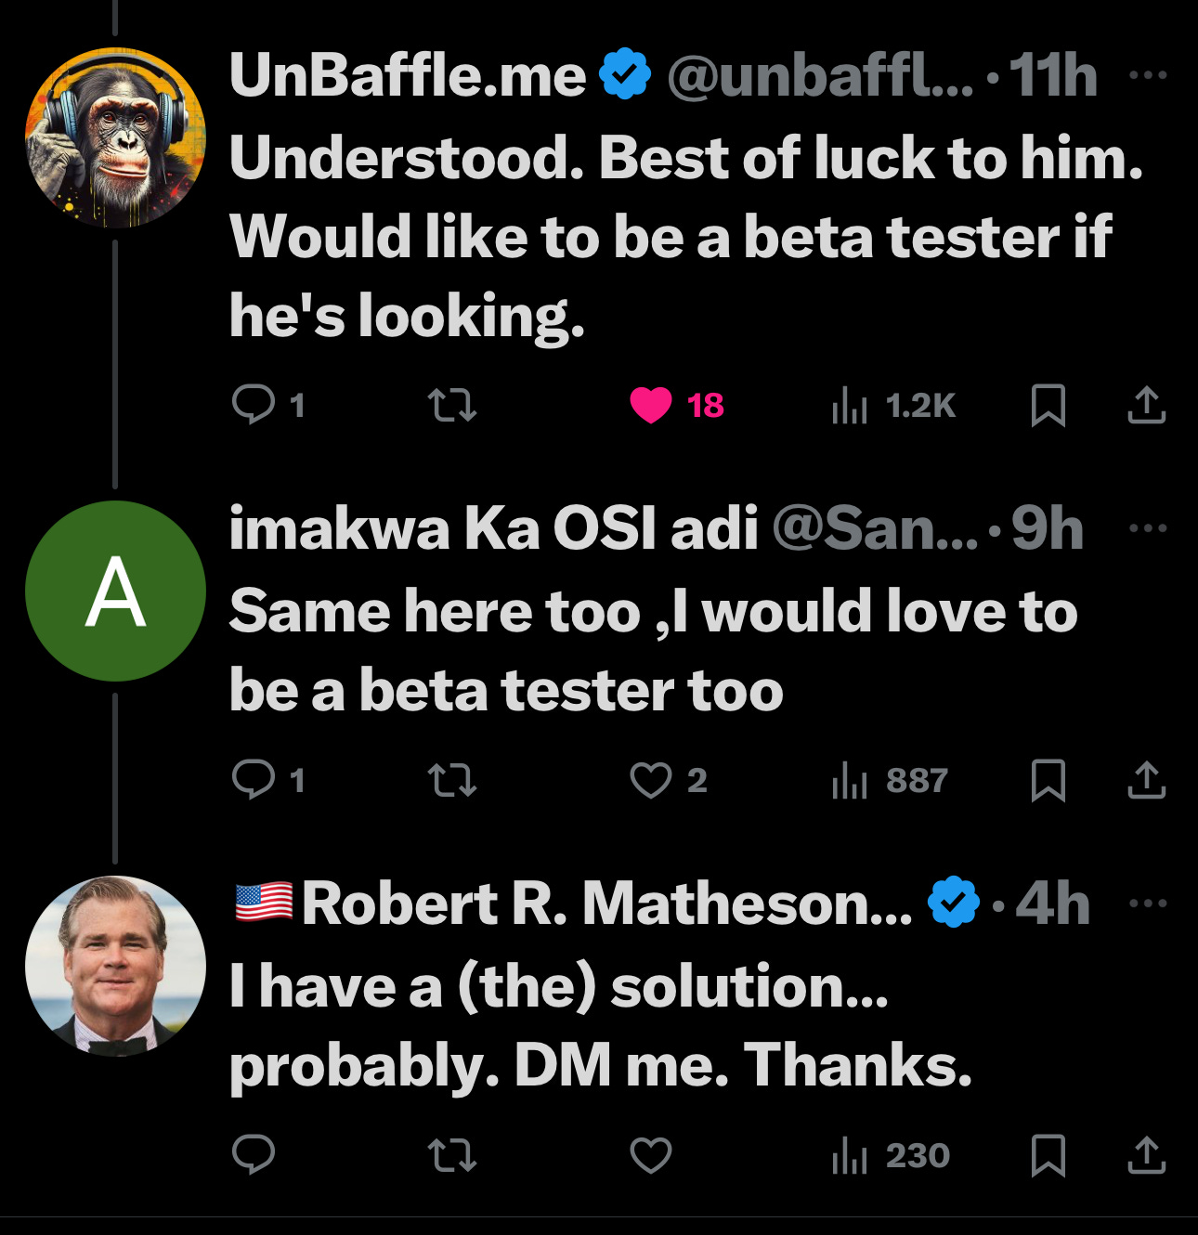Open more options for imakwa's tweet
This screenshot has width=1198, height=1235.
click(x=1149, y=528)
